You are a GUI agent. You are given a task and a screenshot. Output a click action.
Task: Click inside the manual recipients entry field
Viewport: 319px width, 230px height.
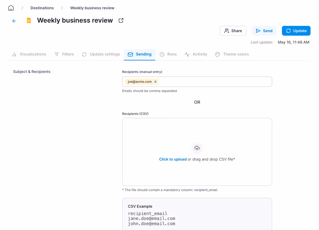pyautogui.click(x=214, y=81)
